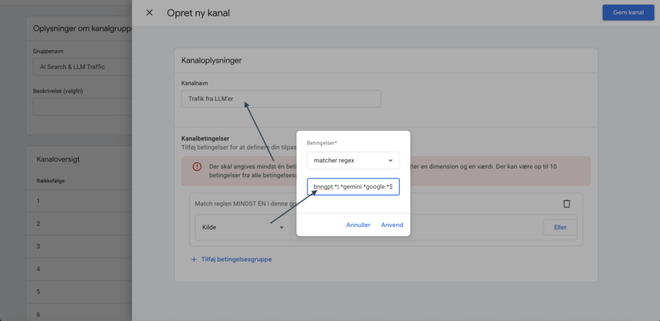Viewport: 660px width, 321px height.
Task: Expand the Kilde dimension dropdown
Action: tap(242, 228)
